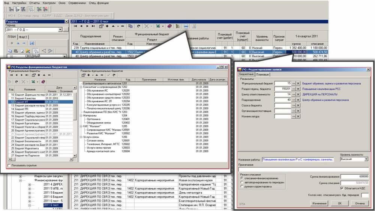375x211 pixels.
Task: Toggle the Облагается НДС checkbox
Action: [342, 188]
